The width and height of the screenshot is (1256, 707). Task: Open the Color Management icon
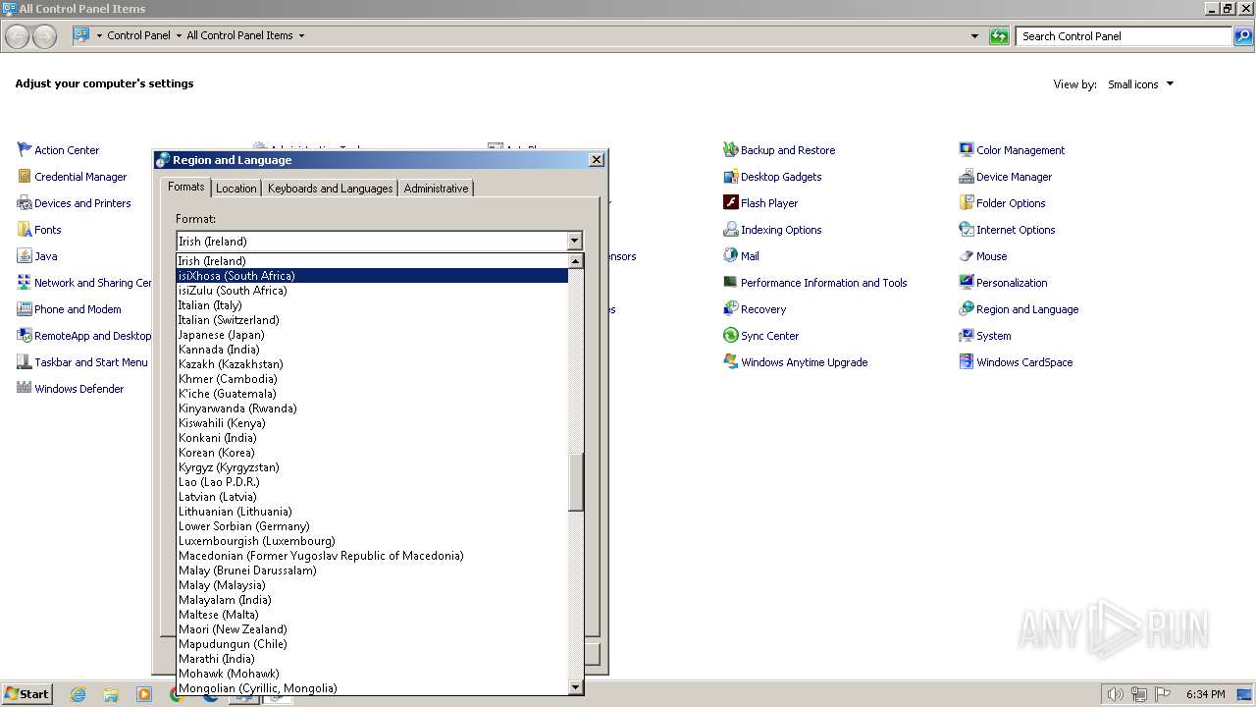967,149
